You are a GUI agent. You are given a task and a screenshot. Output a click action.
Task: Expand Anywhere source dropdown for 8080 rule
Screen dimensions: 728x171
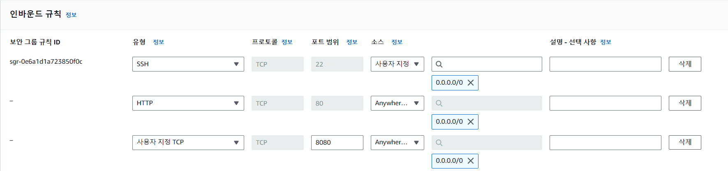pyautogui.click(x=397, y=143)
